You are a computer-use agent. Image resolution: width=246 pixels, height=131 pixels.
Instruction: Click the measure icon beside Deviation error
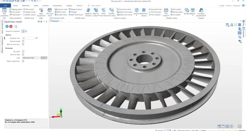tap(37, 38)
